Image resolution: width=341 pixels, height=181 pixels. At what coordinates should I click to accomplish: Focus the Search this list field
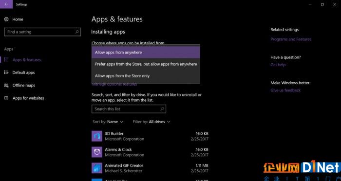(129, 109)
